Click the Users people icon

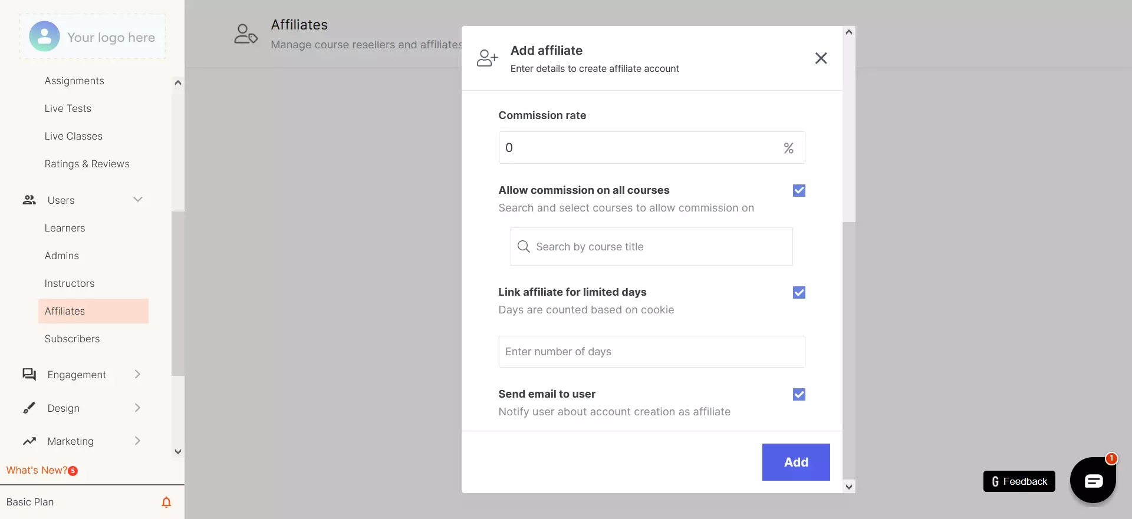click(x=29, y=200)
